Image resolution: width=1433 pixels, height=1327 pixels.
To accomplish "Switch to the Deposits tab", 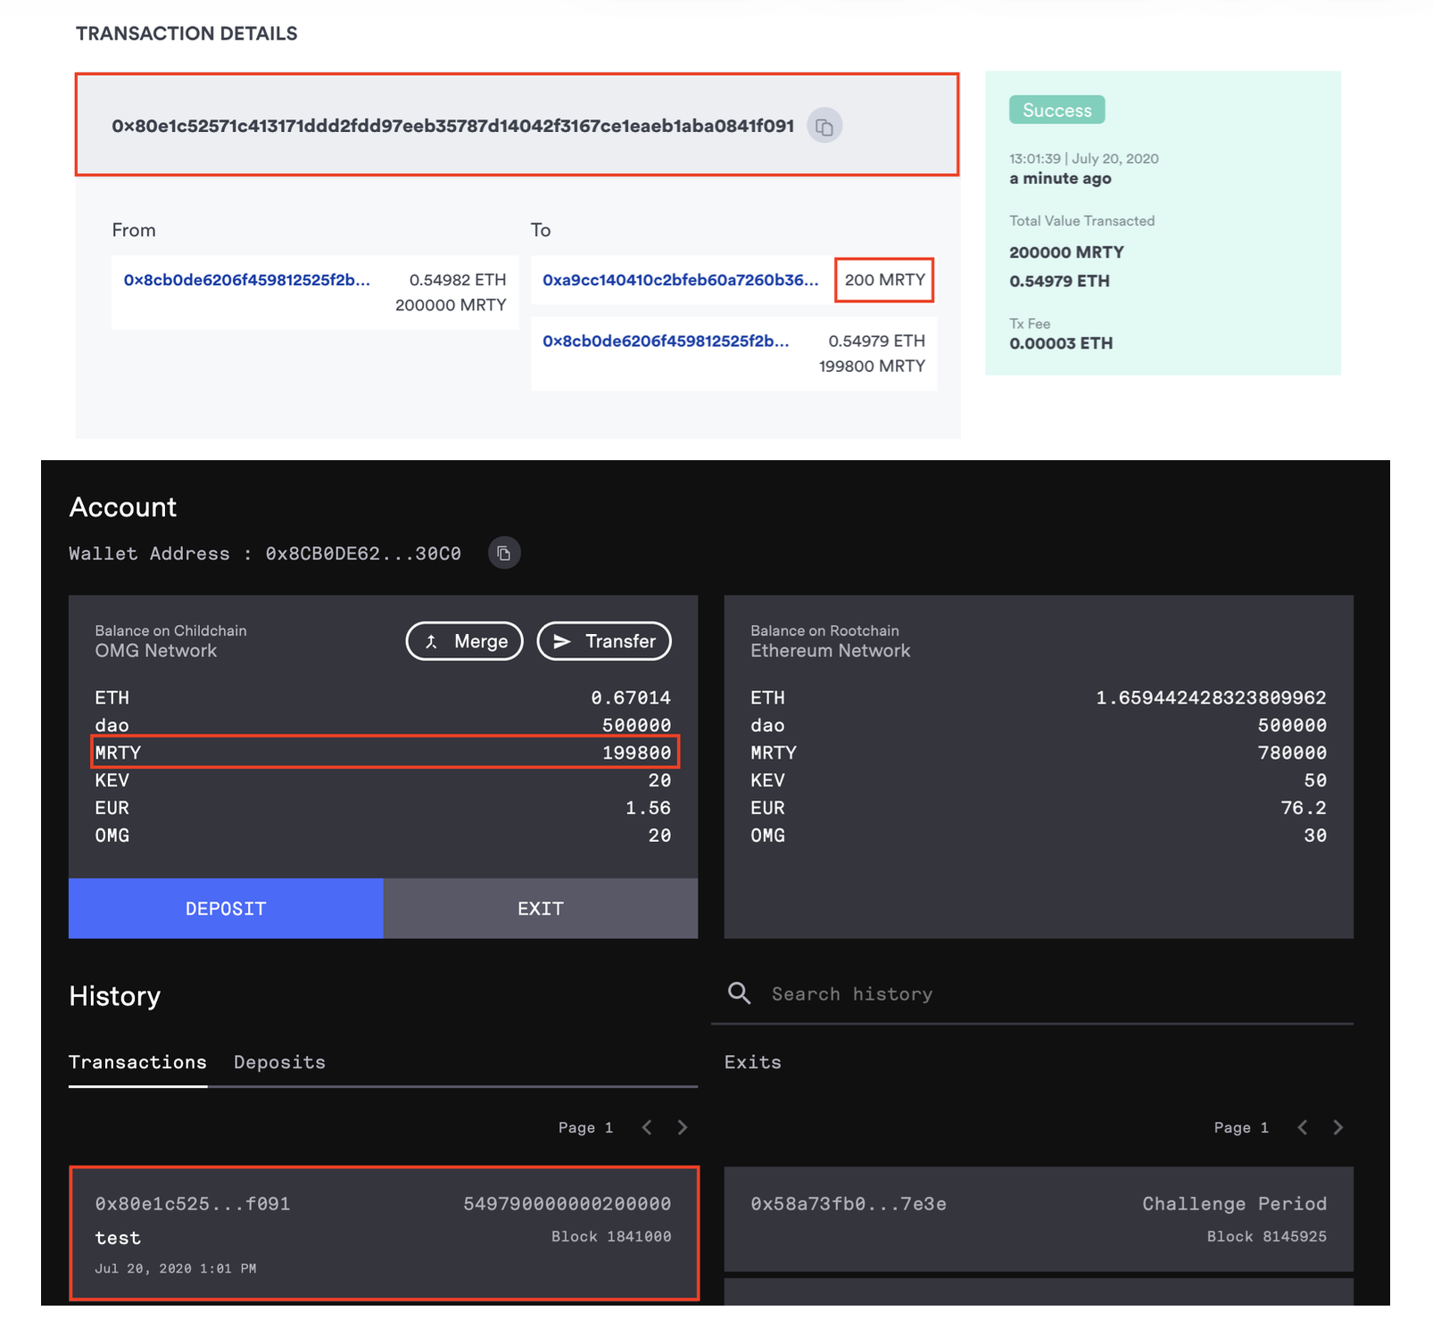I will tap(279, 1062).
